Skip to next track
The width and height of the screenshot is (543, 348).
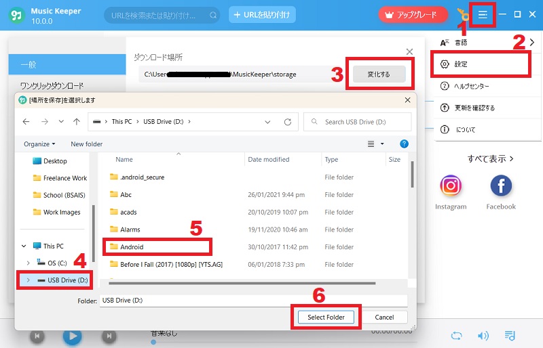point(109,336)
